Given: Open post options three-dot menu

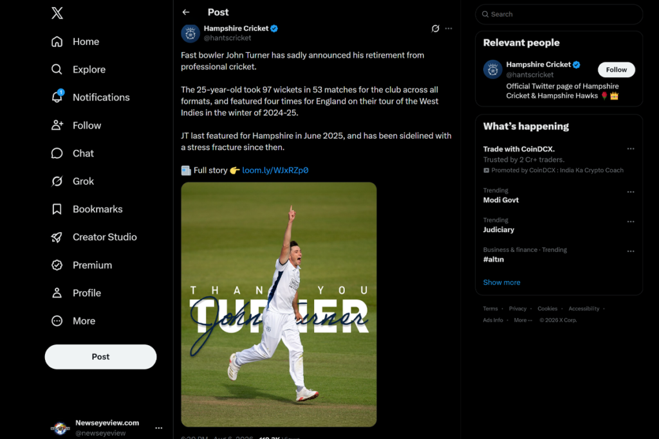Looking at the screenshot, I should 449,28.
